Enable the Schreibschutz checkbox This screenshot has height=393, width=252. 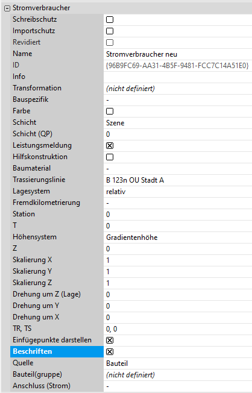click(x=110, y=19)
